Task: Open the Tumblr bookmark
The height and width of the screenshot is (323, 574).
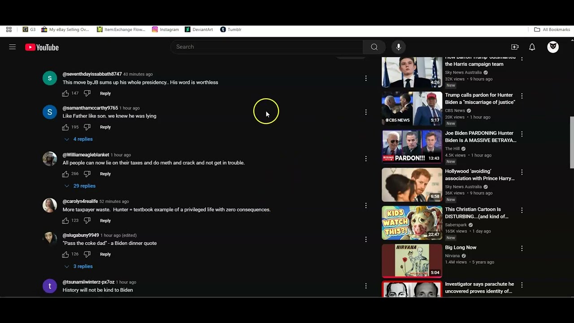Action: (x=231, y=30)
